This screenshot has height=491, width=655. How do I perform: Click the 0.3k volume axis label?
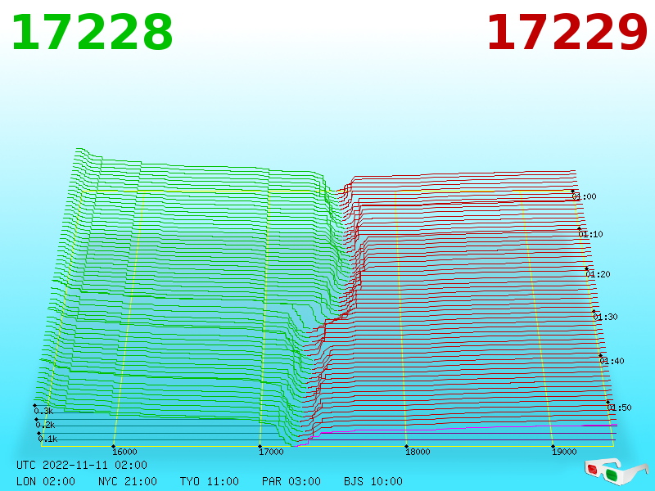pyautogui.click(x=43, y=411)
